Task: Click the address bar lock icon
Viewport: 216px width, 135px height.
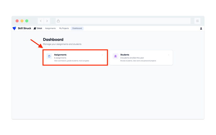Action: (x=58, y=21)
